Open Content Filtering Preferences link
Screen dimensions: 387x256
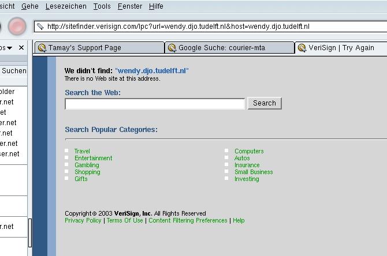click(188, 220)
